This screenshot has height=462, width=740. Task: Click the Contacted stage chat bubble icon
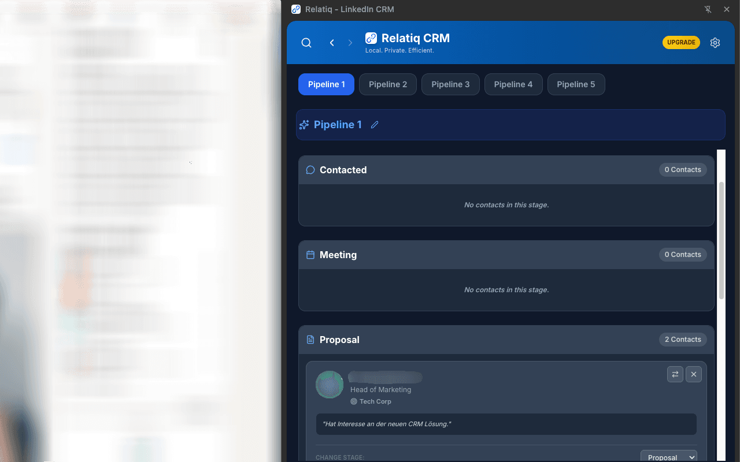click(x=310, y=170)
